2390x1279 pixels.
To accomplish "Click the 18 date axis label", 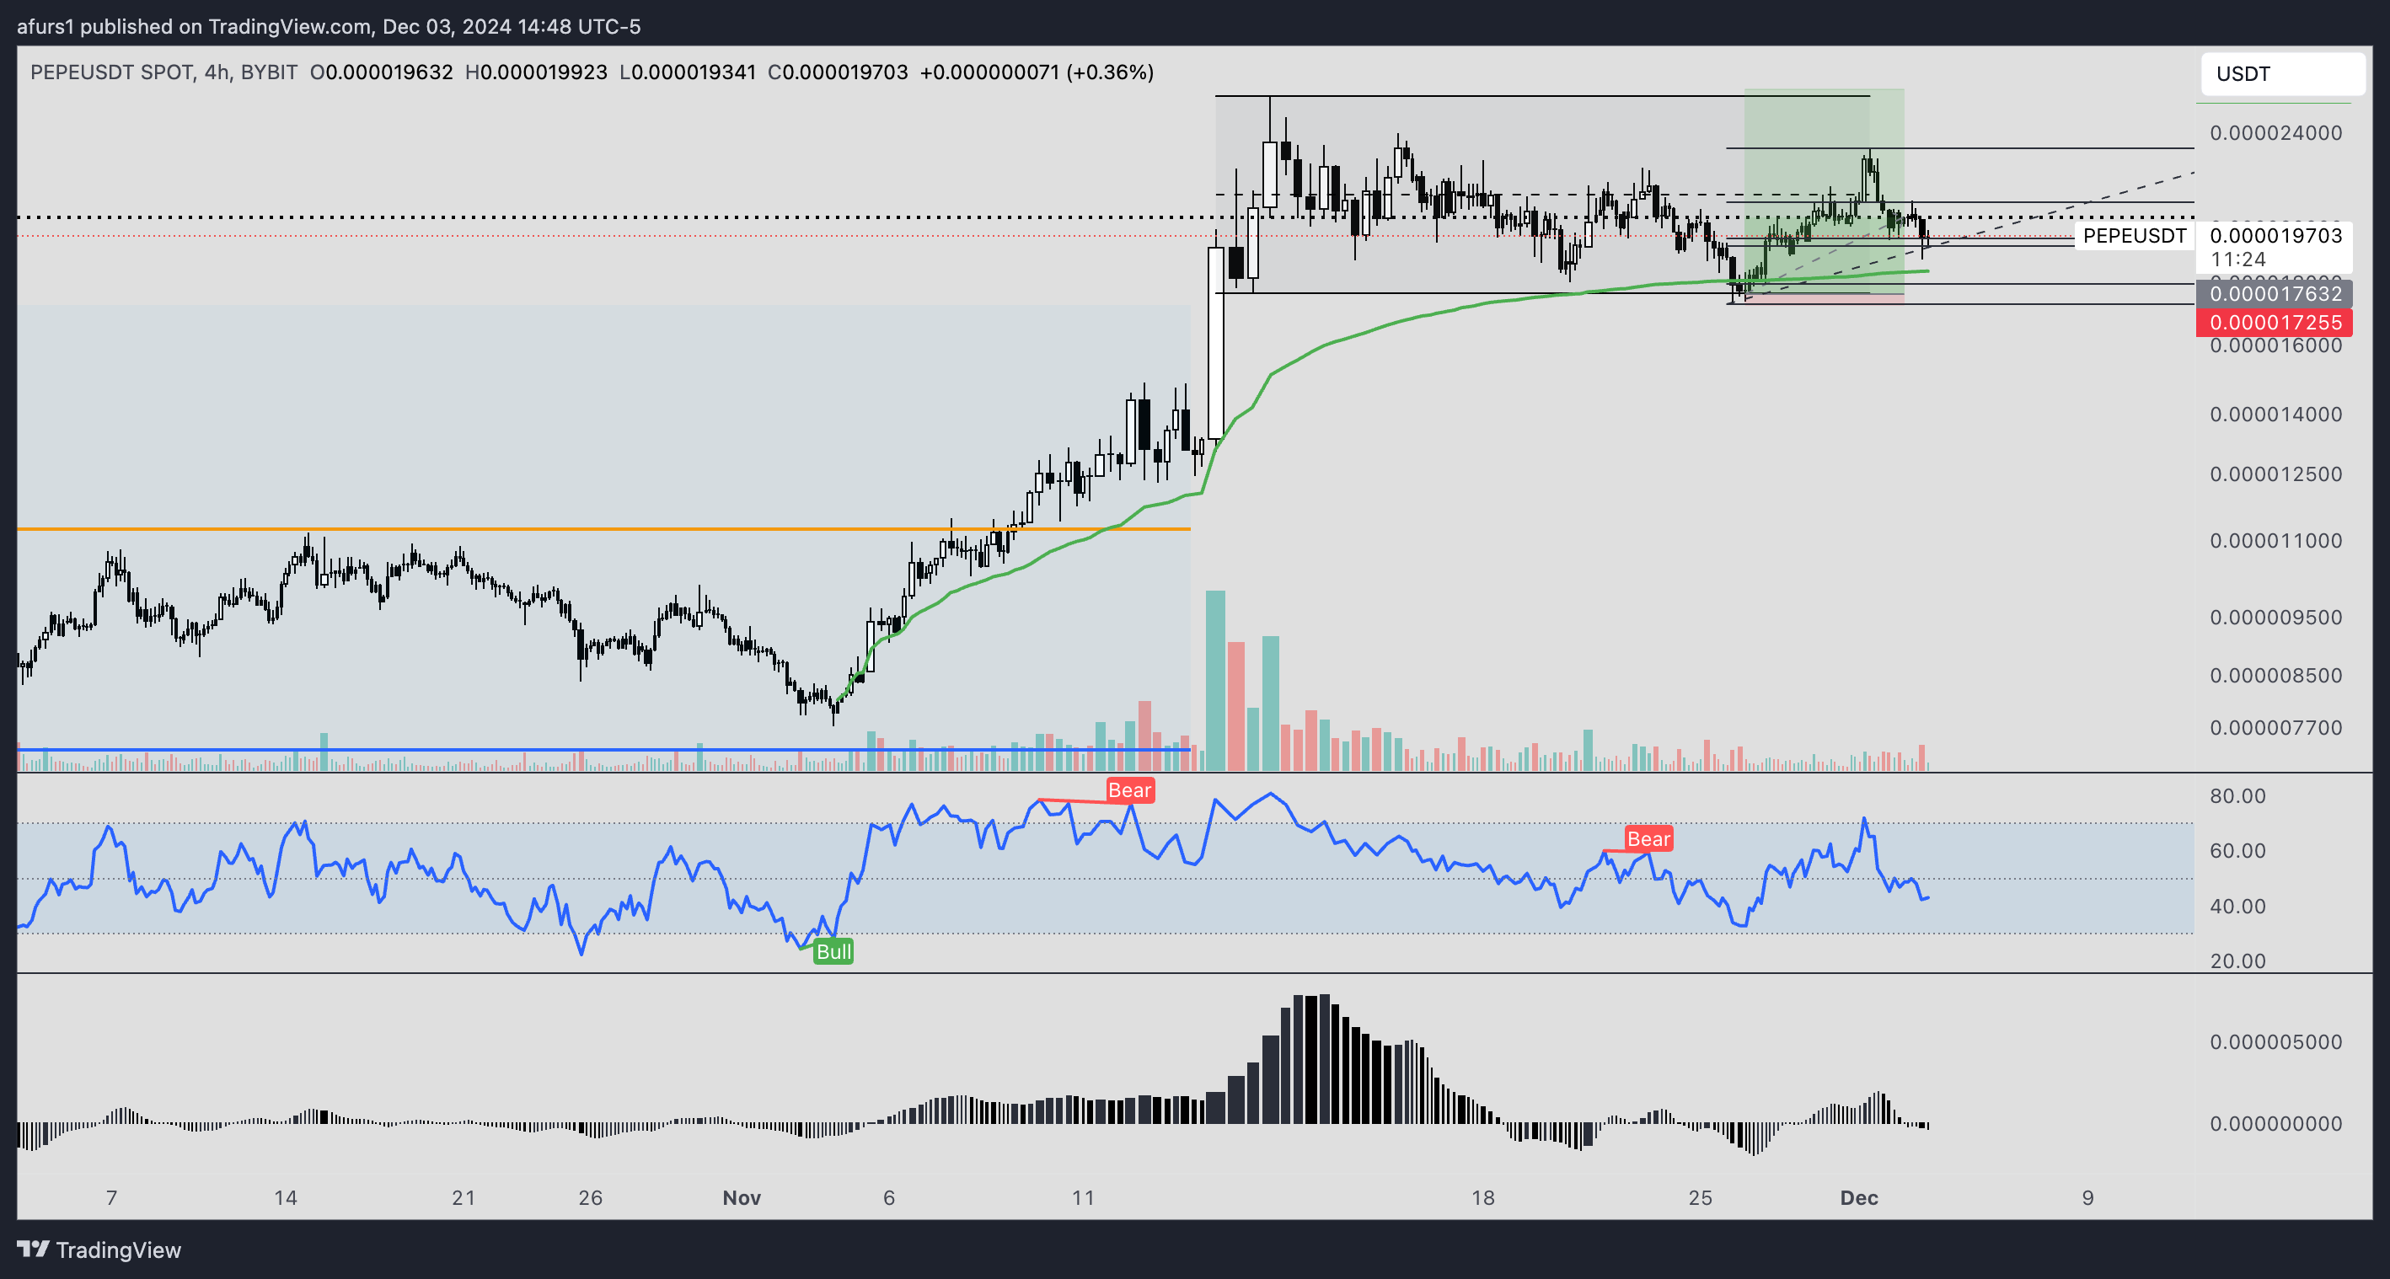I will [x=1482, y=1197].
